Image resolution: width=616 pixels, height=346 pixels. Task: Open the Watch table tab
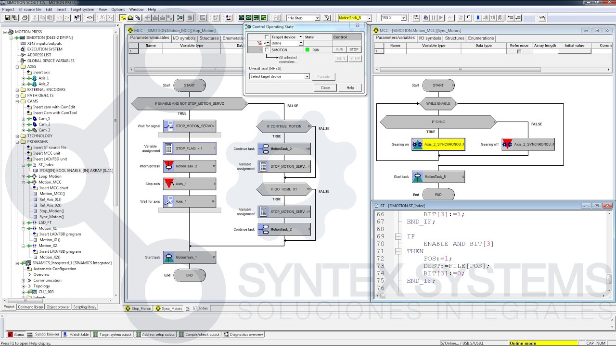[x=76, y=334]
